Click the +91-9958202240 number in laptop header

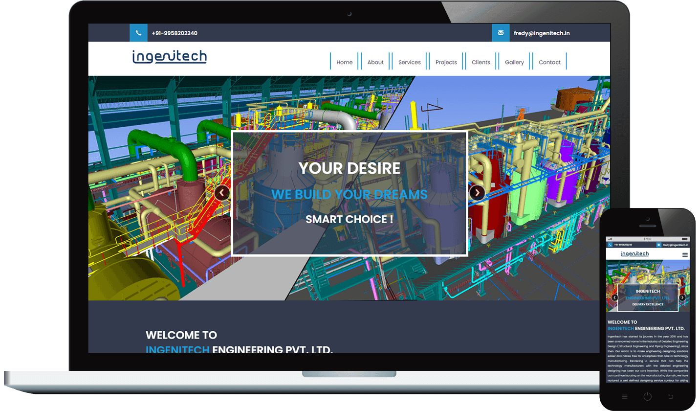[175, 33]
